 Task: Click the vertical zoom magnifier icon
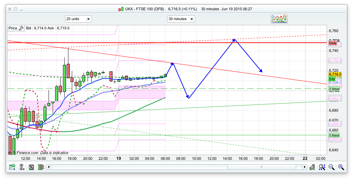pos(322,167)
